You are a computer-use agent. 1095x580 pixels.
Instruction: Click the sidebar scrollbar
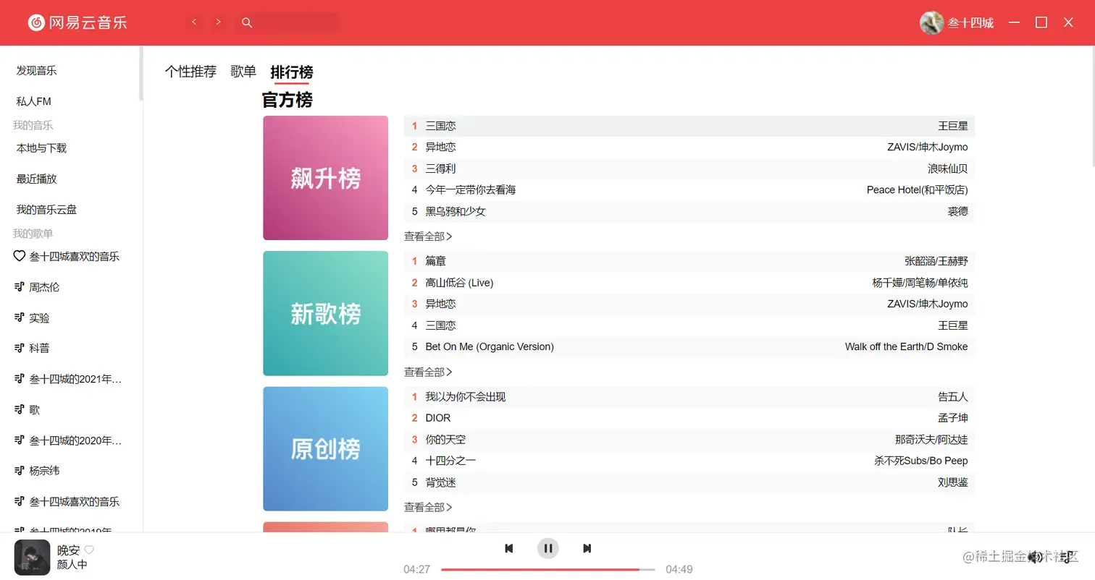(x=141, y=74)
